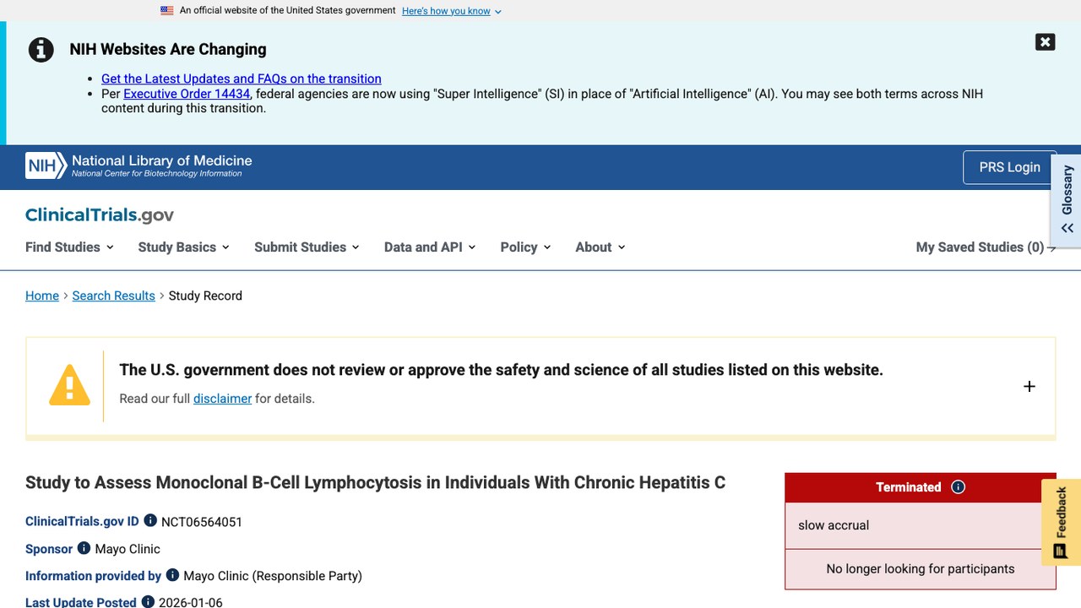Click the info icon beside ClinicalTrials.gov ID
The image size is (1081, 608).
click(x=150, y=521)
